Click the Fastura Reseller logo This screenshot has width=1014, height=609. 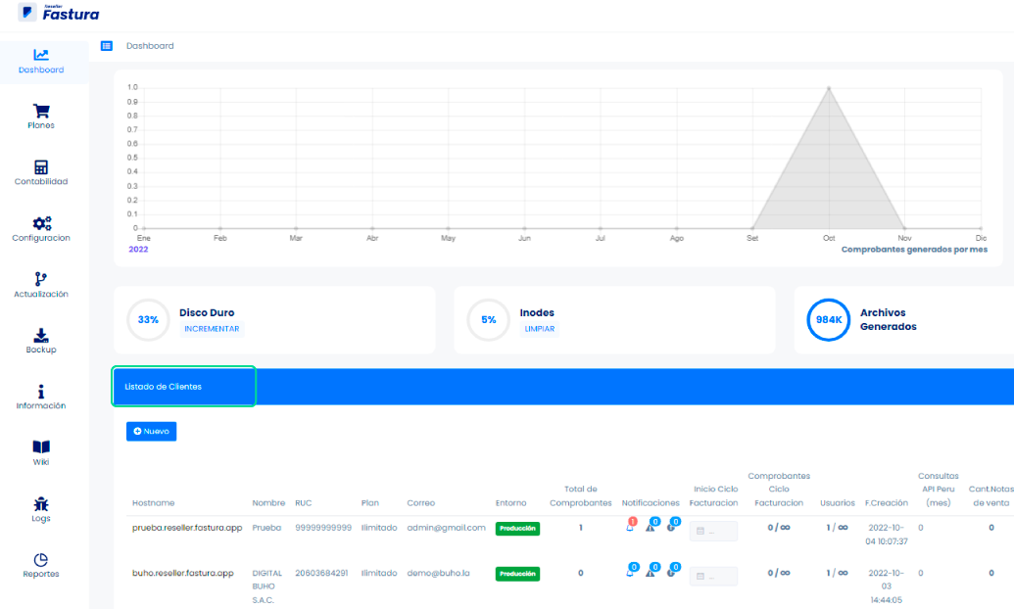(59, 14)
